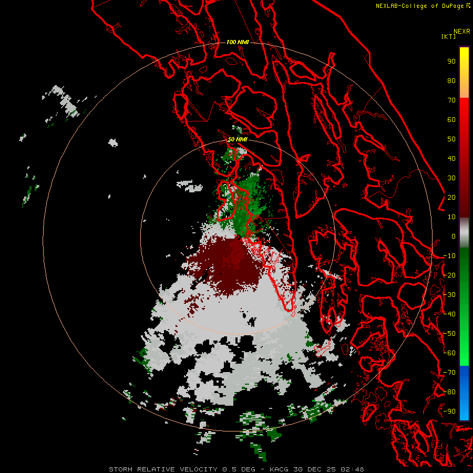
Task: Click the -90 value on velocity scale
Action: [449, 412]
